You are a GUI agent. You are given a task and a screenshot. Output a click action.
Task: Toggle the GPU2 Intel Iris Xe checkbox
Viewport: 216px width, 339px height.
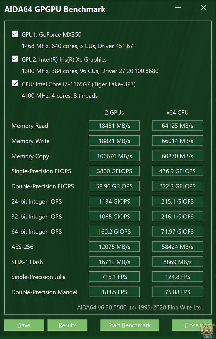15,59
